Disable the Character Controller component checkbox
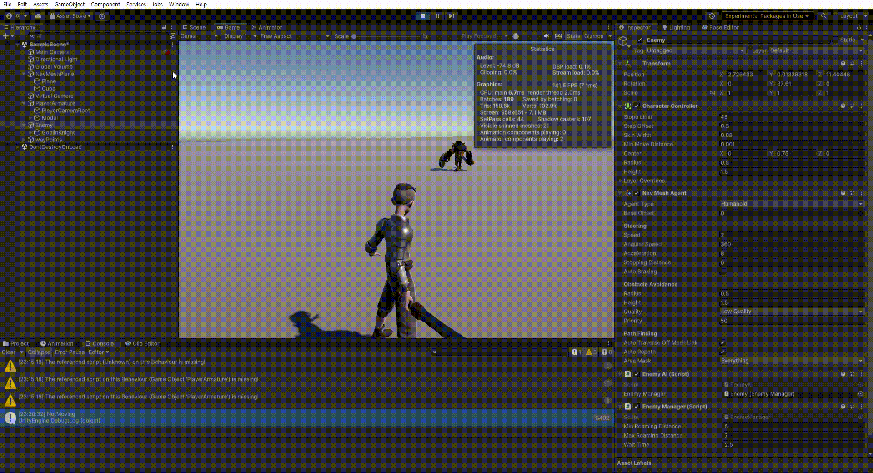 pyautogui.click(x=637, y=106)
